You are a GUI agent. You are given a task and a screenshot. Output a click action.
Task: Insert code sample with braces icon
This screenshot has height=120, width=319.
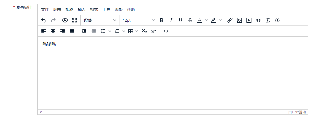pyautogui.click(x=277, y=20)
